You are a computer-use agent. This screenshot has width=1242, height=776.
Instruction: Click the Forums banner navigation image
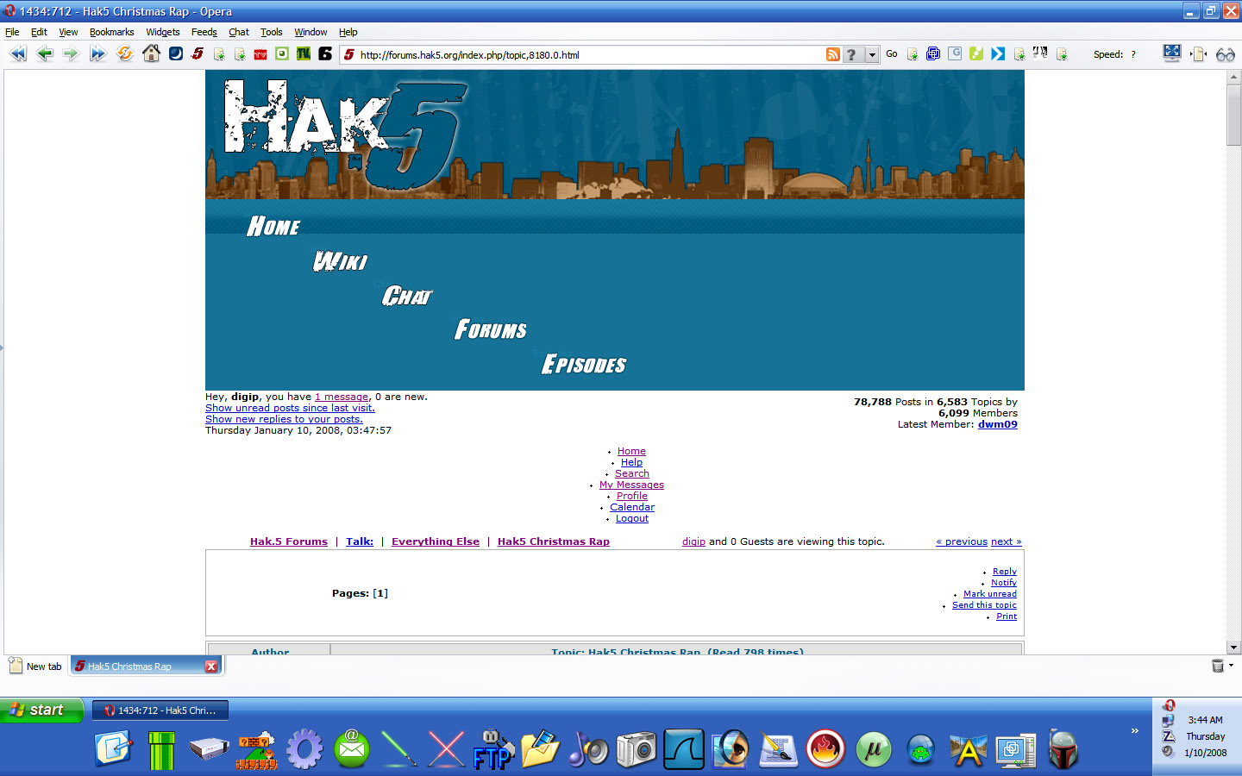click(491, 329)
